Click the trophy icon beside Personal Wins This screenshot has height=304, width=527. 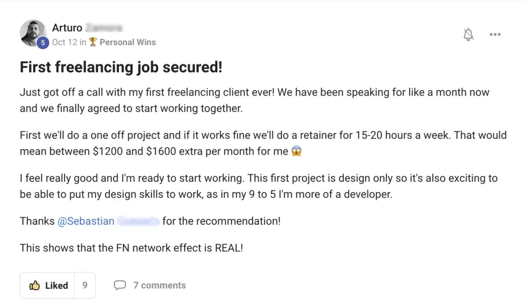click(x=93, y=42)
